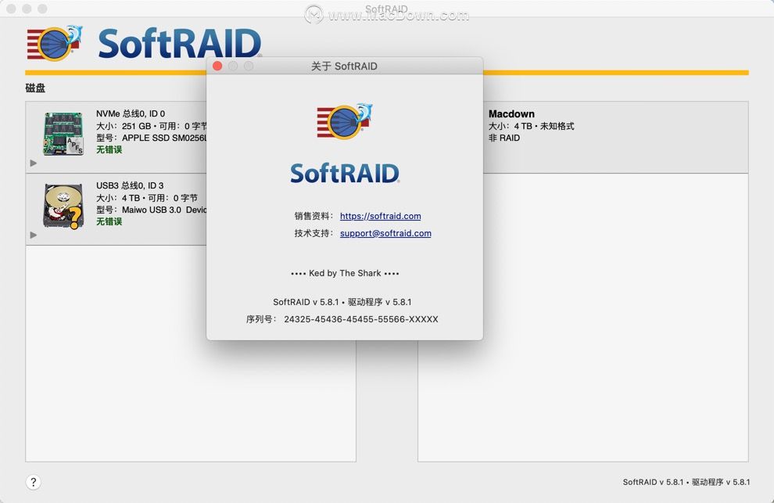Click the 'APPLE SSD SM0256L' model text
774x503 pixels.
coord(164,138)
